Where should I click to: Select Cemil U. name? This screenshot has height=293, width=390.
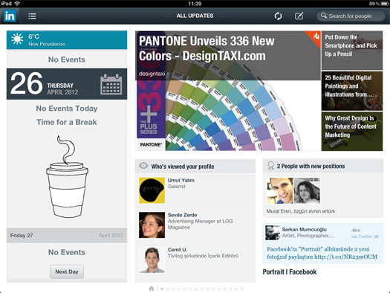coord(178,250)
